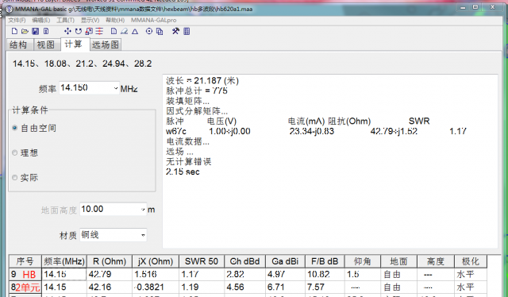Open the MMANA-GALpro menu

click(x=153, y=20)
